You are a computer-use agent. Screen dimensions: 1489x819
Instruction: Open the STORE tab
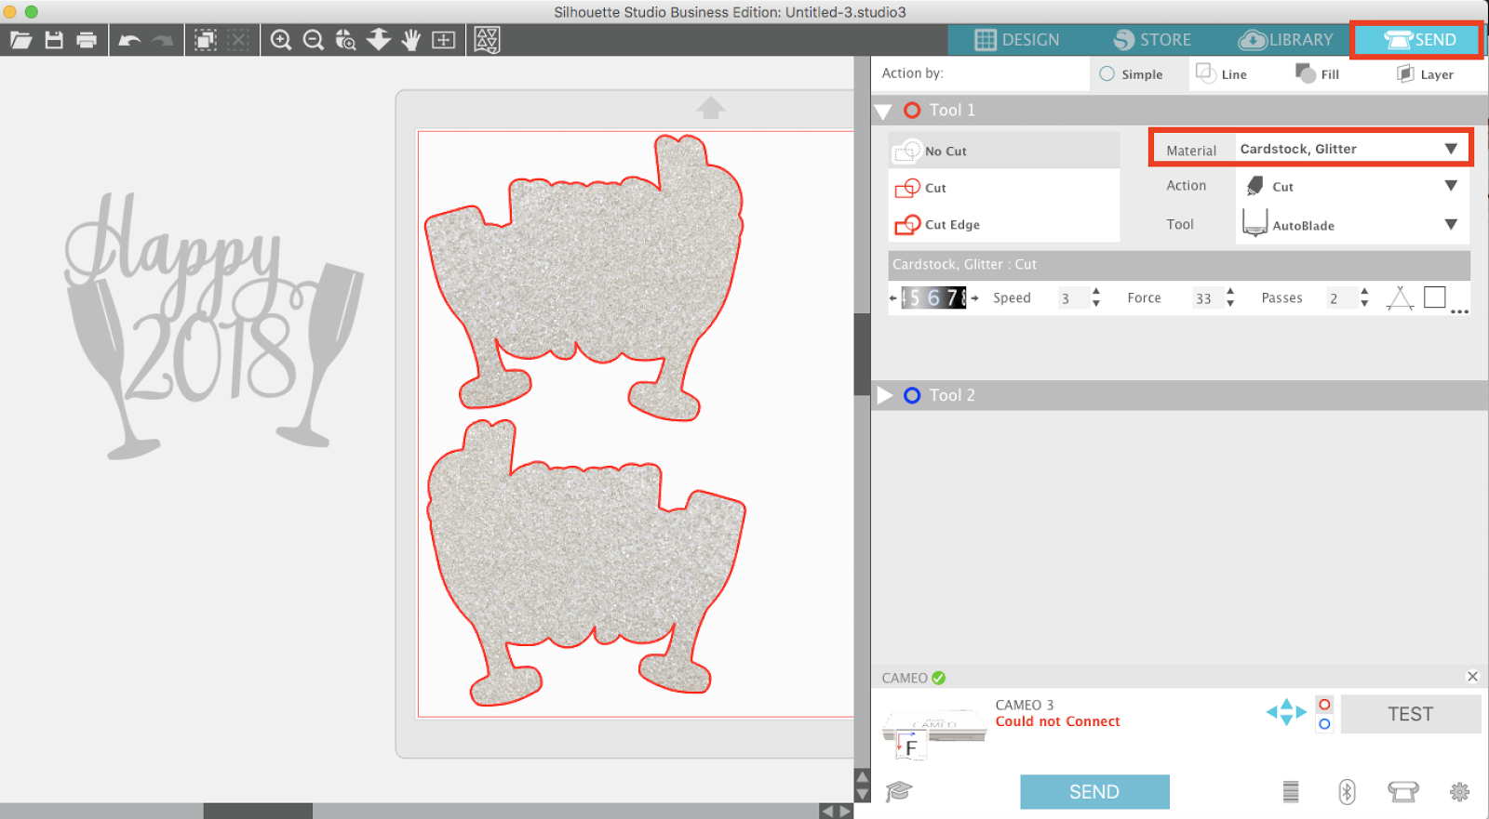coord(1152,40)
